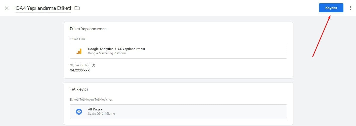Click the Etiketi Tetikleyen Tetikleyiciler label

tap(91, 100)
